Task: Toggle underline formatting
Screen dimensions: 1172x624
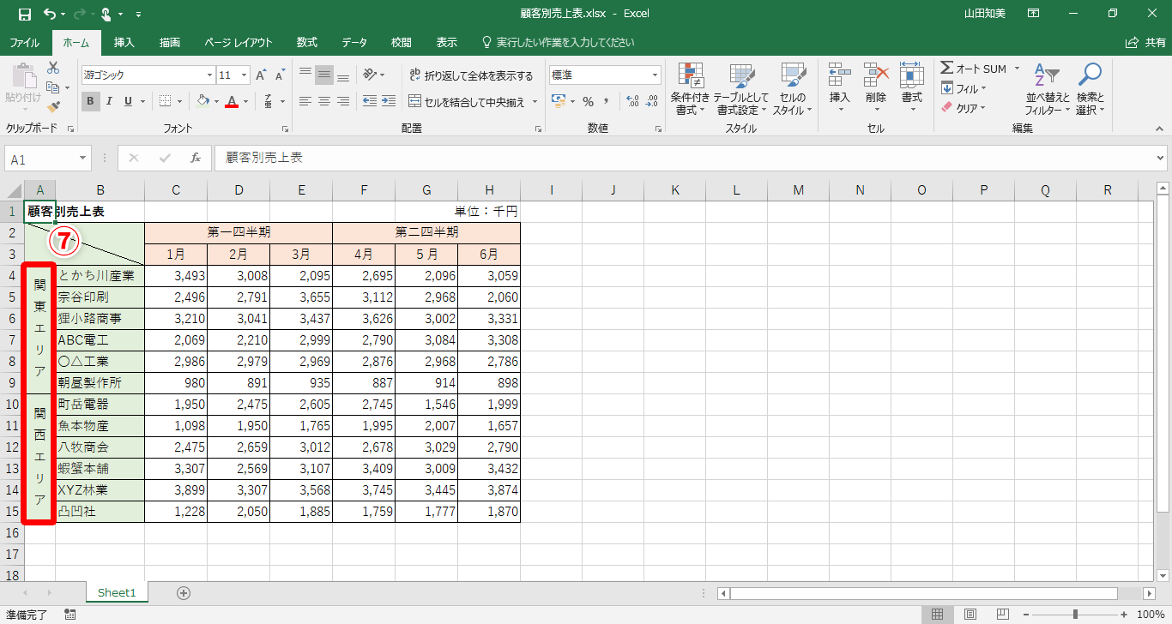Action: click(x=129, y=101)
